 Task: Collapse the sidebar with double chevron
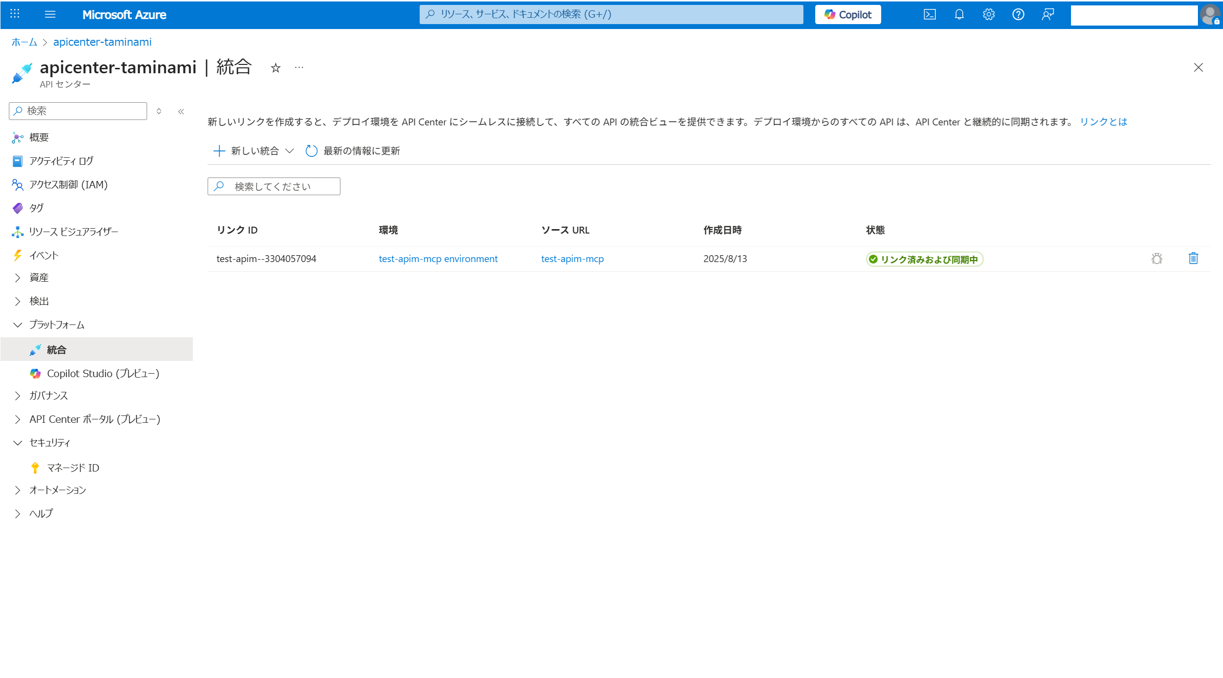click(x=181, y=111)
